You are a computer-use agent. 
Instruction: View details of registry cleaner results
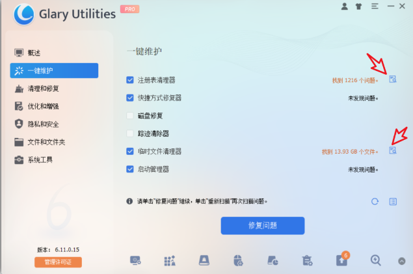click(393, 79)
